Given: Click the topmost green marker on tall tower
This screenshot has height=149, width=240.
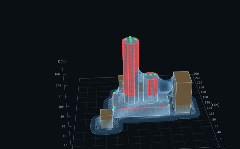Looking at the screenshot, I should click(x=130, y=37).
